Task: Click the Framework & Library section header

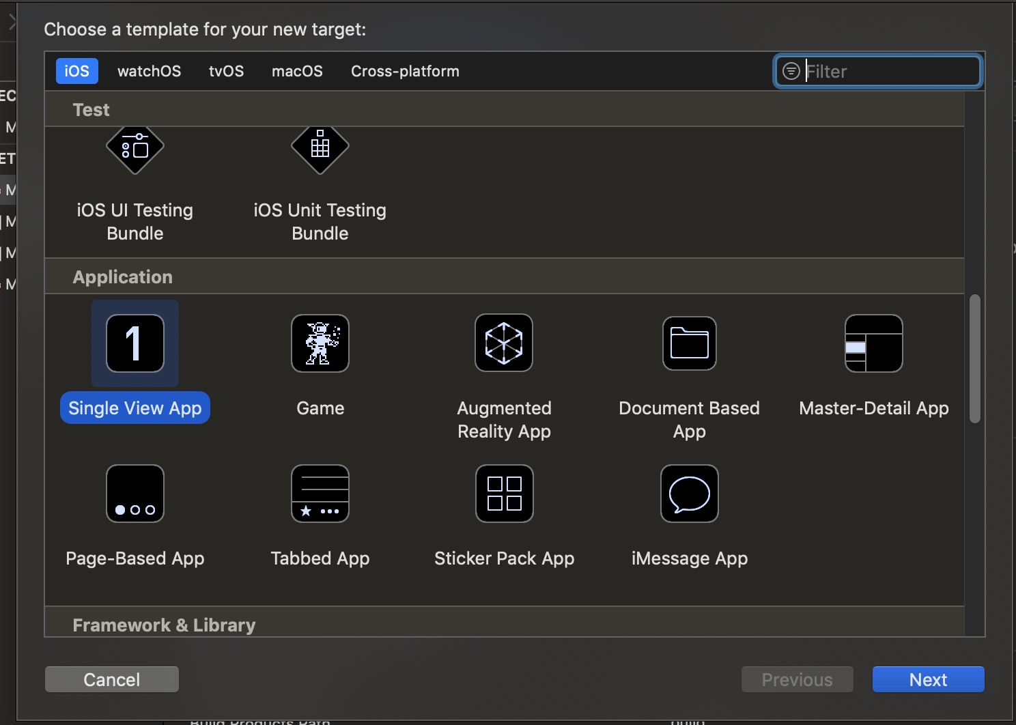Action: pos(164,625)
